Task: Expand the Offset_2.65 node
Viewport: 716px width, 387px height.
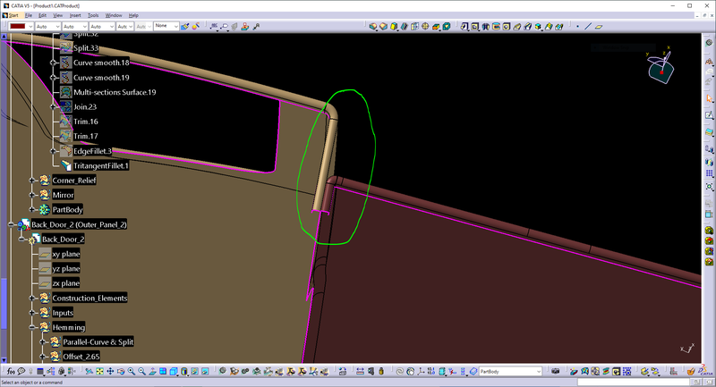Action: 42,357
